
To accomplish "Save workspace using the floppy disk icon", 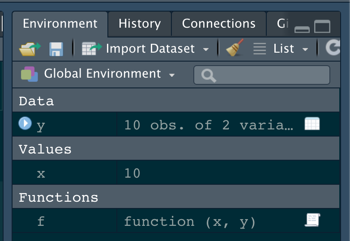I will (56, 49).
